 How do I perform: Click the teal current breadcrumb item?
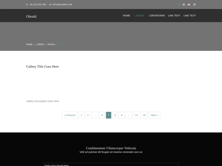[x=62, y=44]
